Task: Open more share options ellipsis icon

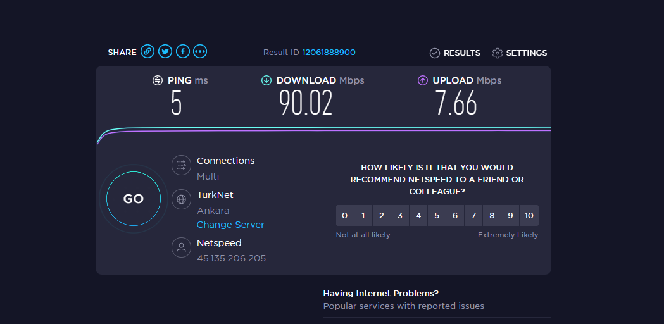Action: (x=200, y=52)
